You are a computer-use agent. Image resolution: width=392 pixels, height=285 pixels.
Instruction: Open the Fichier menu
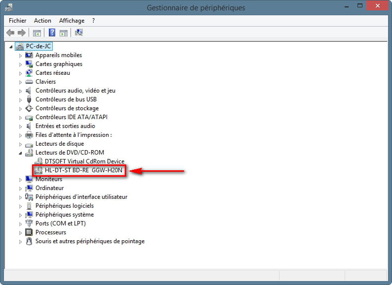[x=18, y=21]
